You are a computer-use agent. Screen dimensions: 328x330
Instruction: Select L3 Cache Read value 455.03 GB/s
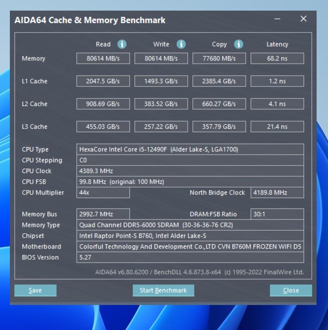(103, 127)
